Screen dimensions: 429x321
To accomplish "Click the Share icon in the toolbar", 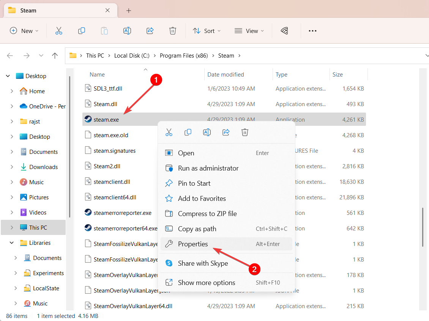I will coord(150,31).
